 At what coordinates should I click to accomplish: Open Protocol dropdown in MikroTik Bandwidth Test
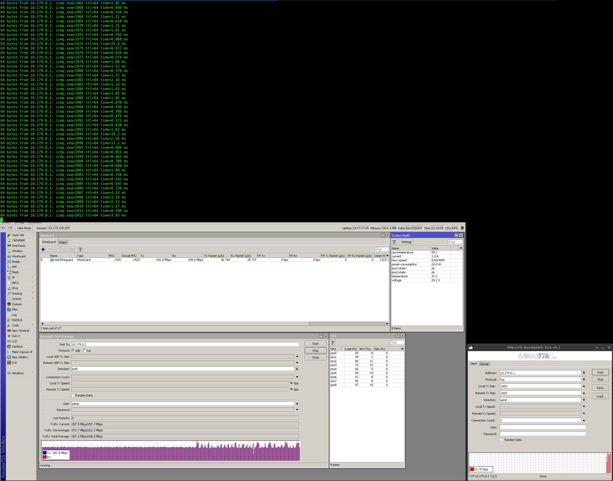click(584, 379)
